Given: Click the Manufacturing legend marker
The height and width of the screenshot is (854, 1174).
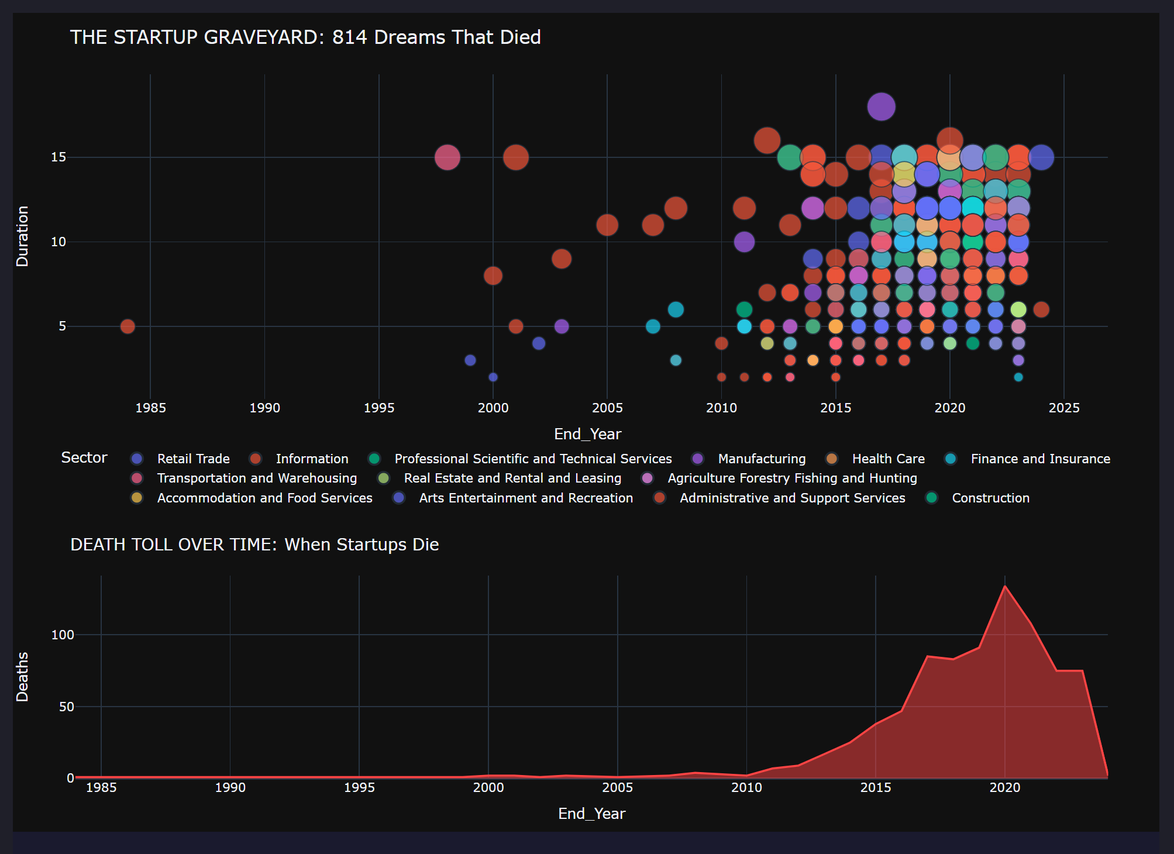Looking at the screenshot, I should tap(698, 459).
